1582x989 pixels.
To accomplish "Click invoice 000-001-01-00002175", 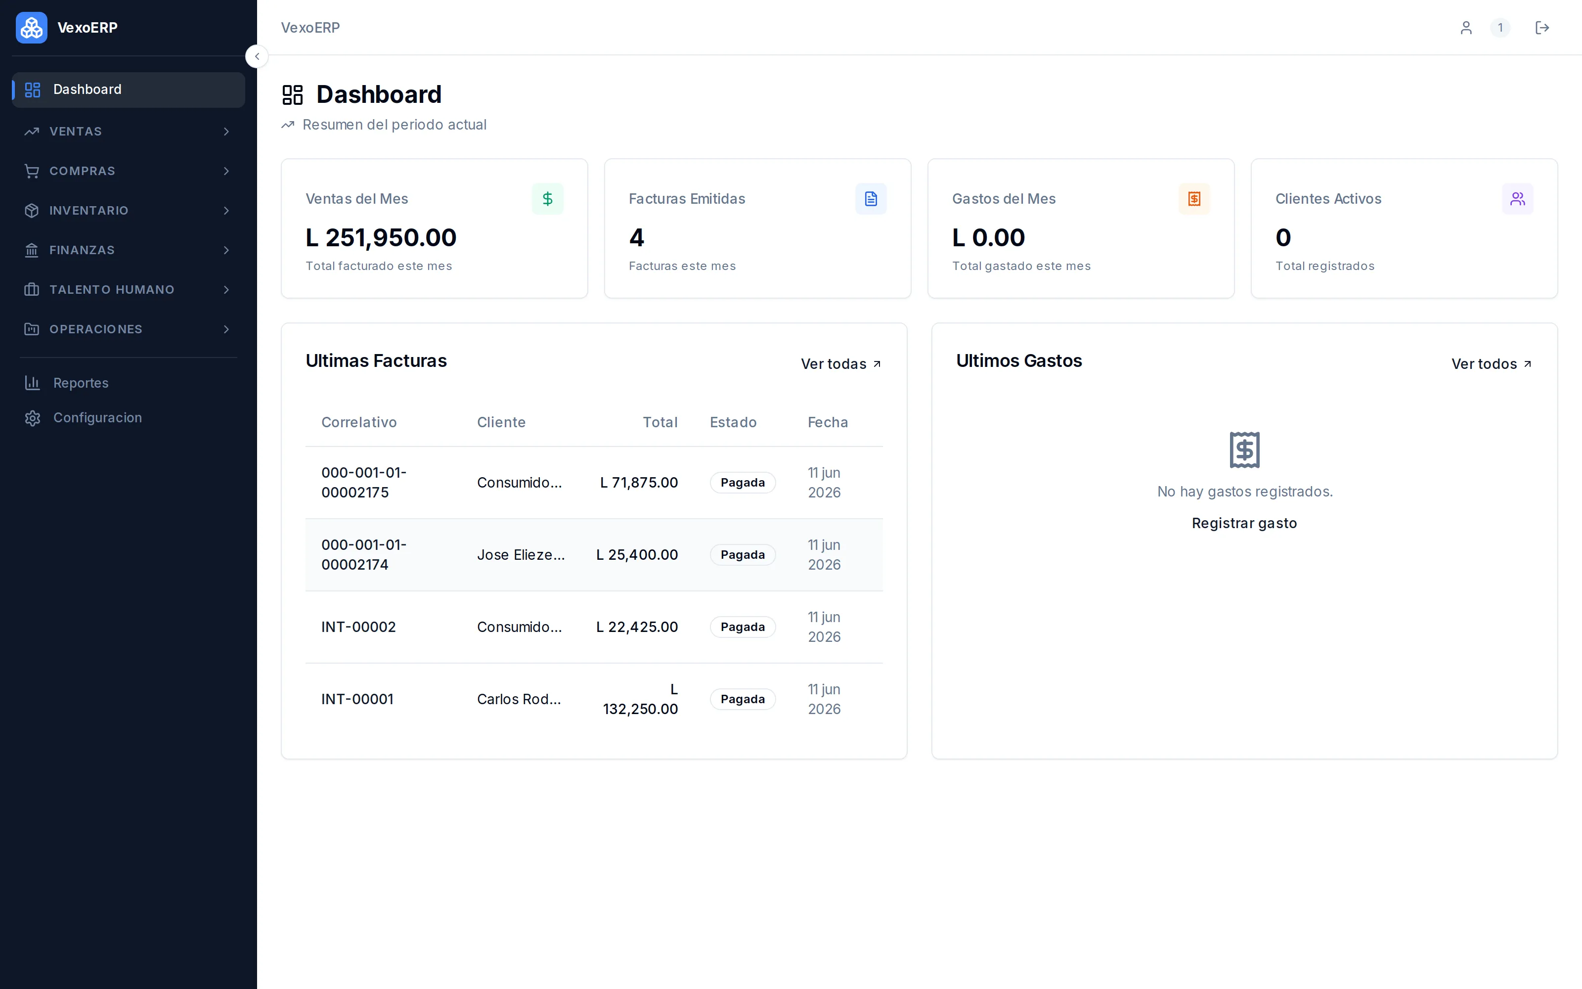I will pos(364,483).
